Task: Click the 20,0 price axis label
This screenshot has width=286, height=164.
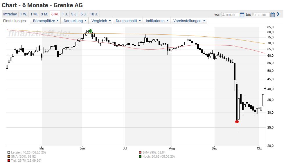Action: tap(271, 146)
